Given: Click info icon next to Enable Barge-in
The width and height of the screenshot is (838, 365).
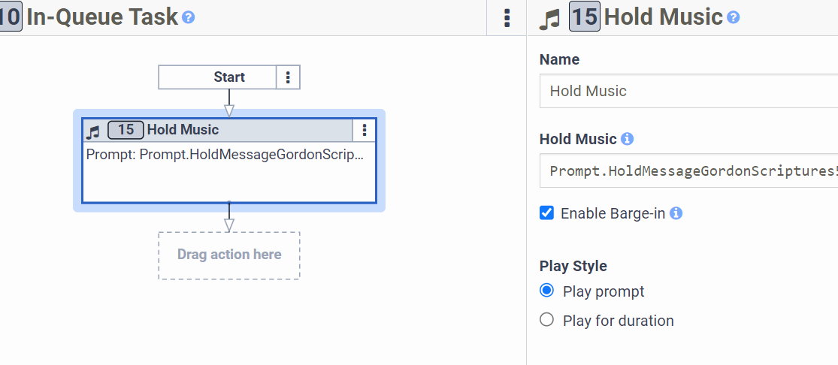Looking at the screenshot, I should pos(676,213).
